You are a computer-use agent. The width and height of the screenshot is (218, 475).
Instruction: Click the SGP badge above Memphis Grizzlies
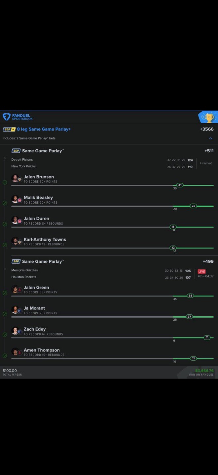[16, 261]
